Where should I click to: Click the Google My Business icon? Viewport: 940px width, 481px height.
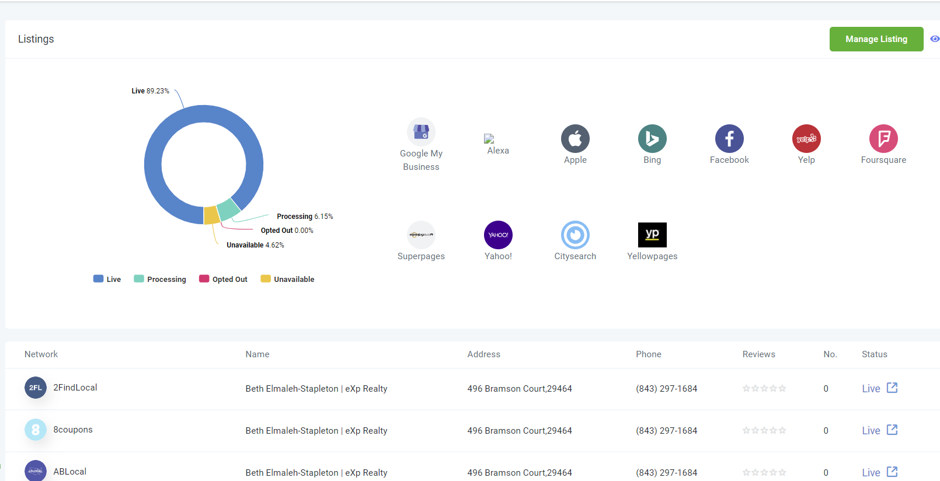coord(421,132)
